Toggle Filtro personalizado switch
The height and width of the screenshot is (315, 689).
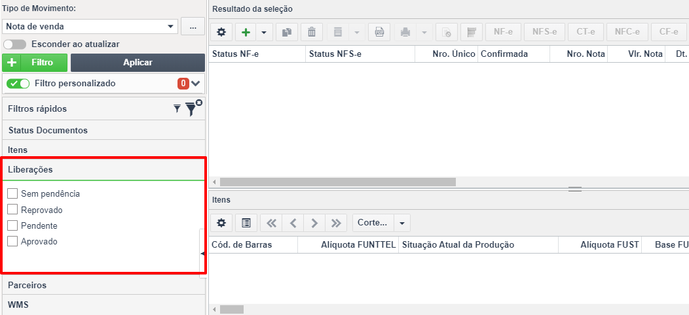18,84
